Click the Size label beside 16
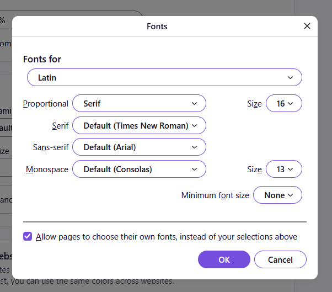 (254, 104)
